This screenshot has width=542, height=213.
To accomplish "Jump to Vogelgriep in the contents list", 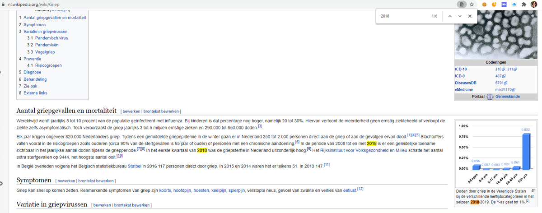I will point(45,52).
